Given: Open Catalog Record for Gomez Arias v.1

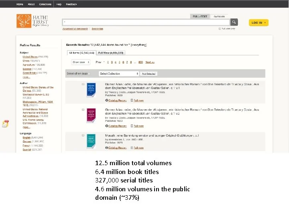Looking at the screenshot, I should point(117,100).
